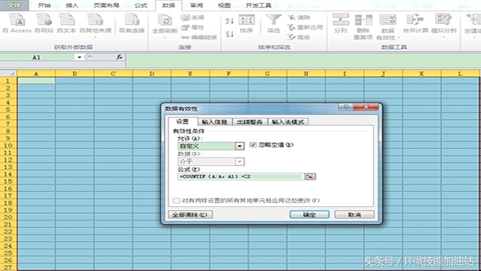Select the Settings (设置) tab in dialog
The width and height of the screenshot is (481, 271).
pyautogui.click(x=182, y=121)
